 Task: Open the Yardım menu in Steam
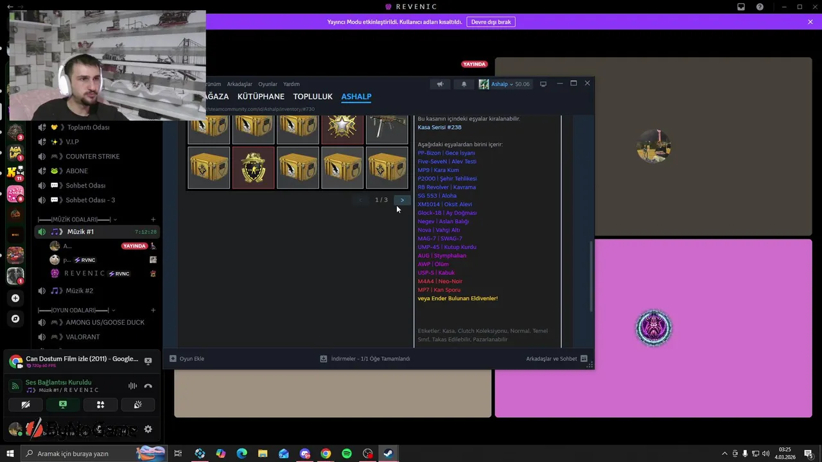click(292, 84)
